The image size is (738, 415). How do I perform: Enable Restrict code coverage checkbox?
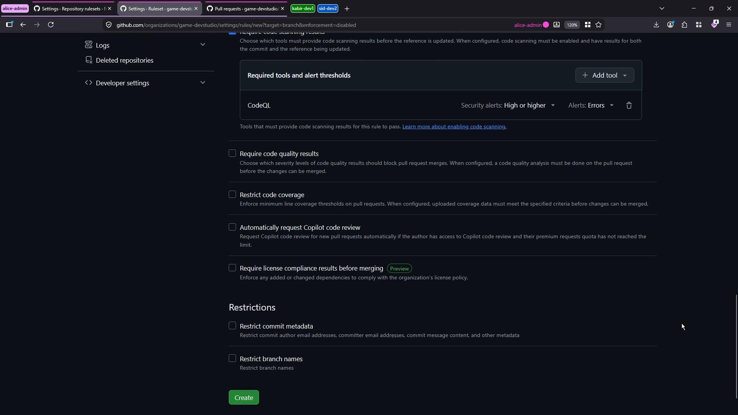(232, 194)
